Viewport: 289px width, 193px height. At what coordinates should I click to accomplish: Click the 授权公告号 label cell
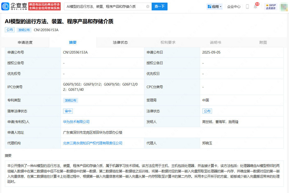point(33,63)
